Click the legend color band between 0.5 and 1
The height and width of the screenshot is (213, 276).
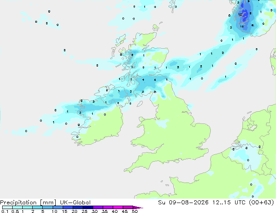17,207
